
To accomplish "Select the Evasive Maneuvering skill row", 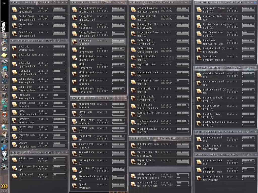I will tap(225, 26).
